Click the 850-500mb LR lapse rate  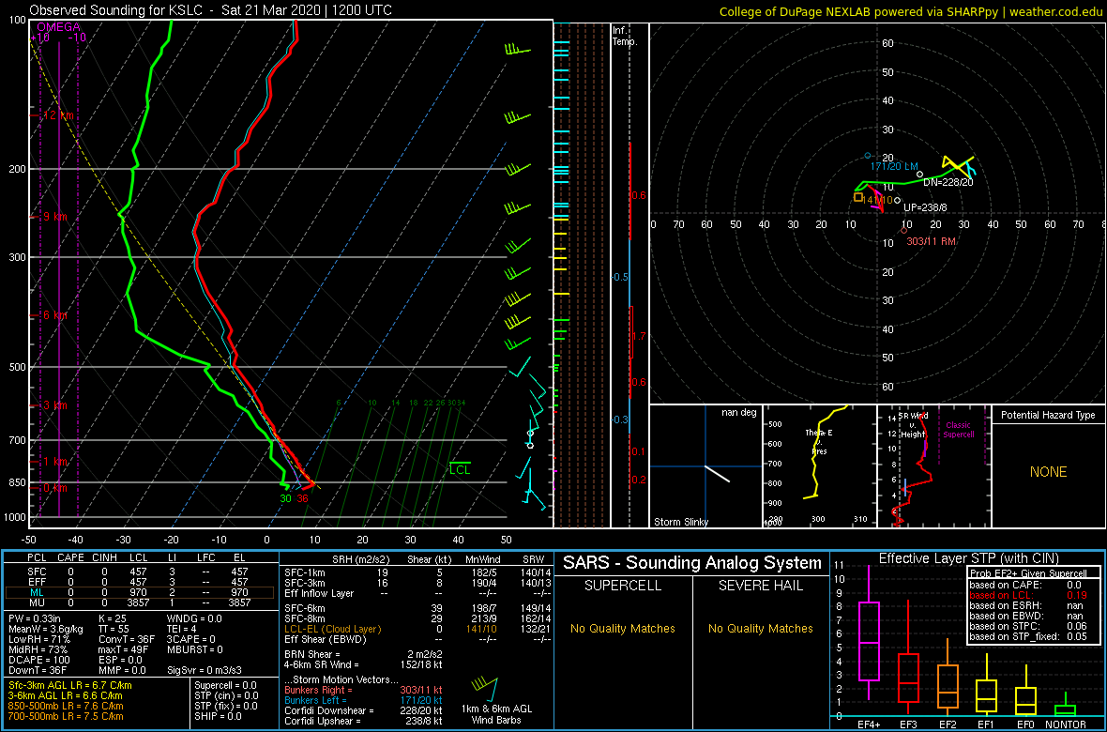click(66, 706)
